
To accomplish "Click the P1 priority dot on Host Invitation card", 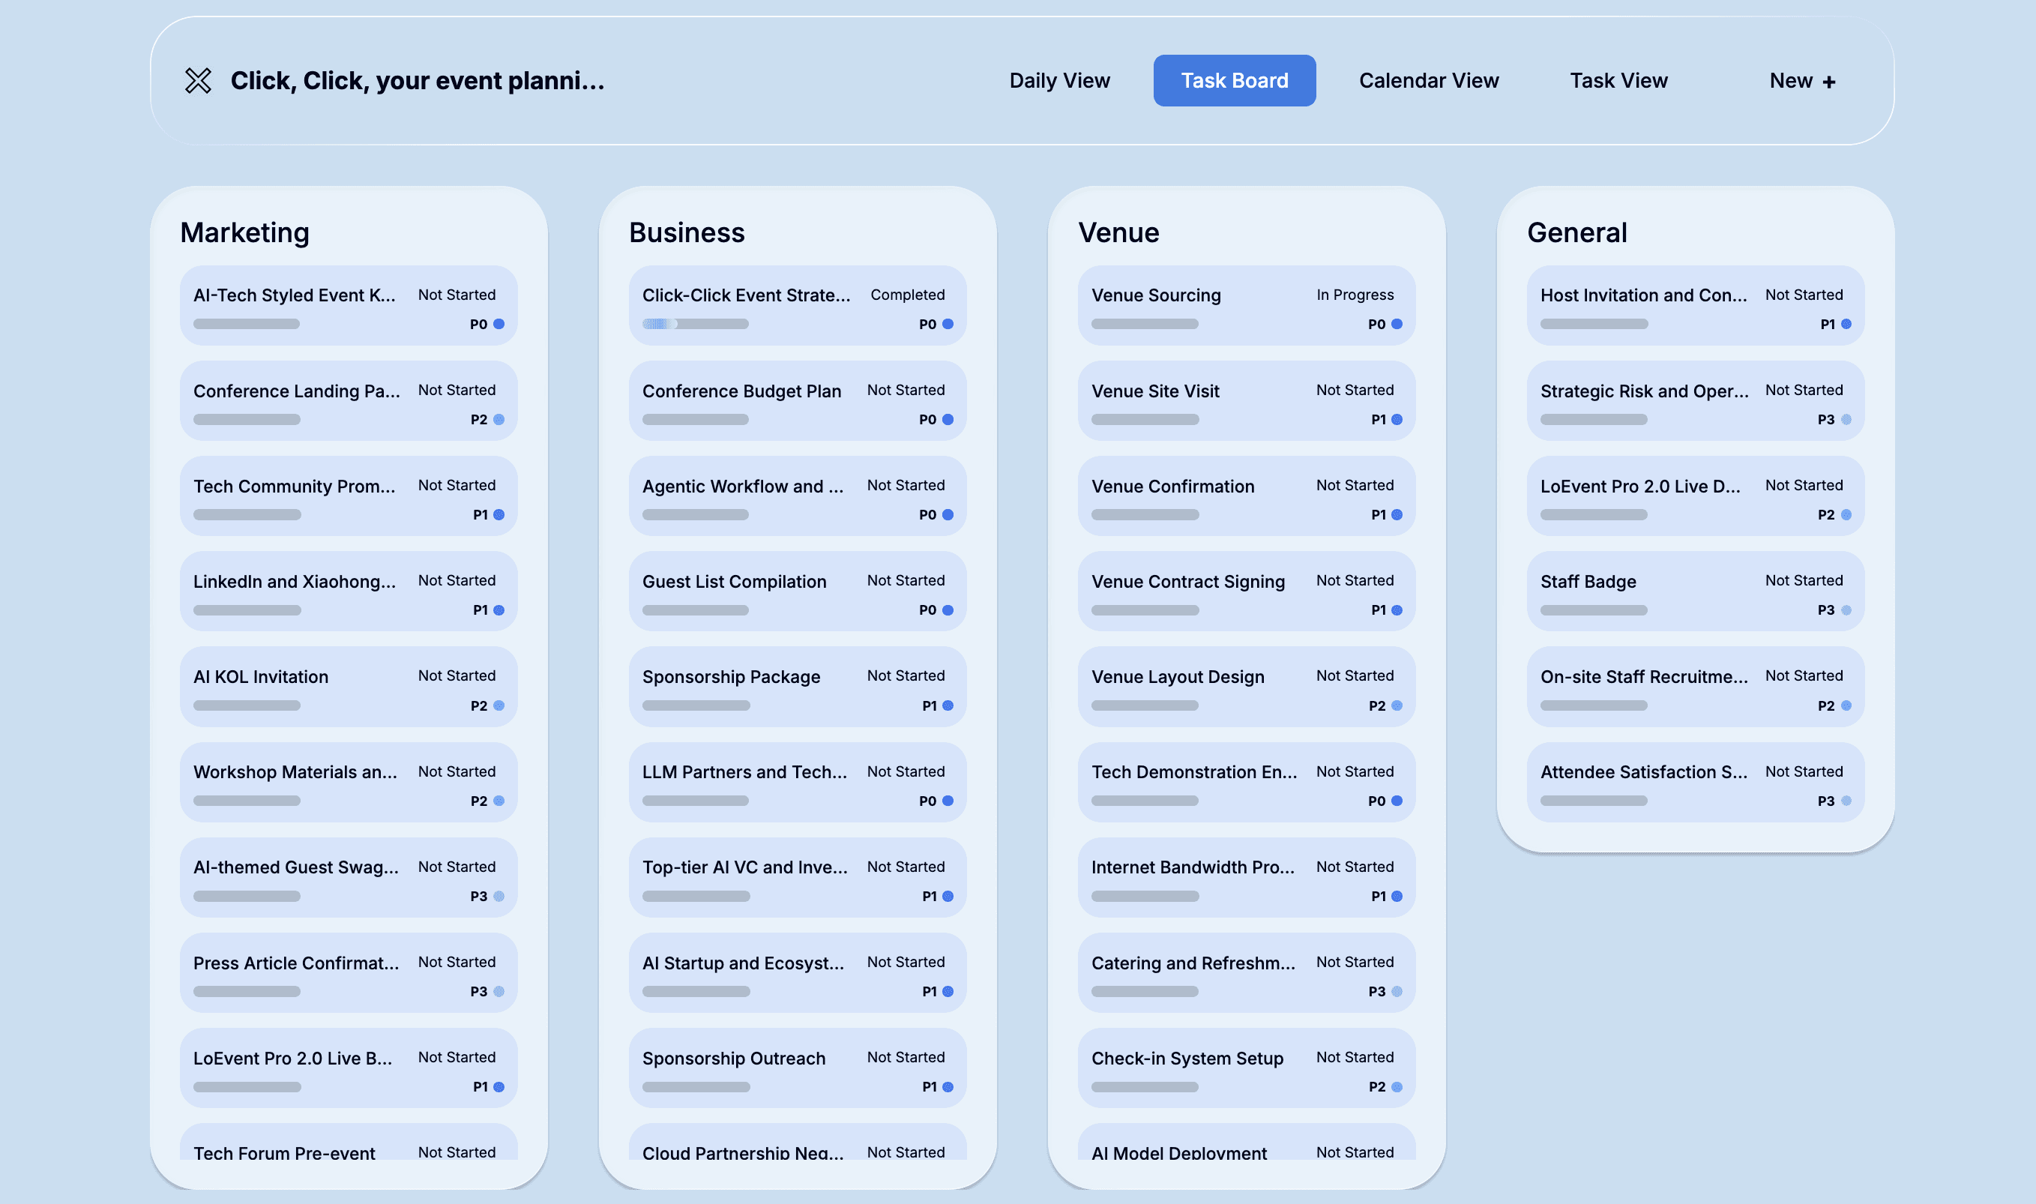I will point(1847,324).
